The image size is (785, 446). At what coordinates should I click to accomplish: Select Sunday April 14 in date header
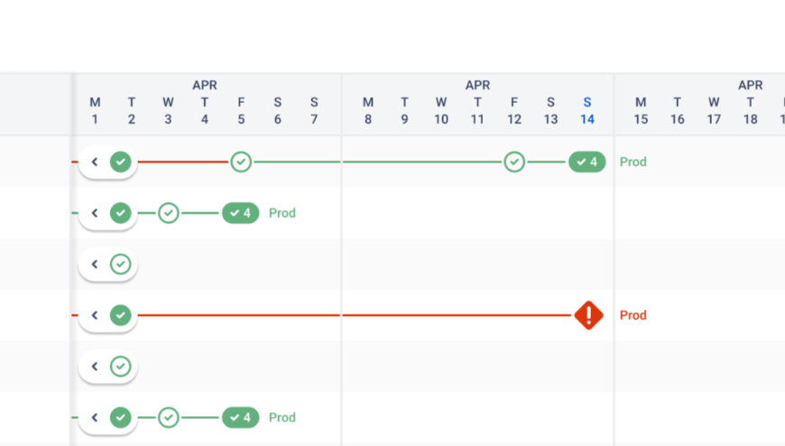587,110
